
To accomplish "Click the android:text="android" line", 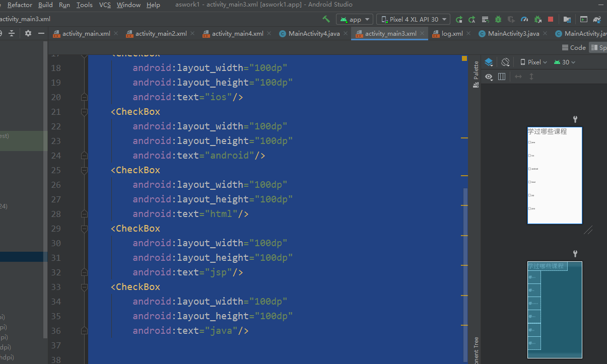I will [x=199, y=155].
